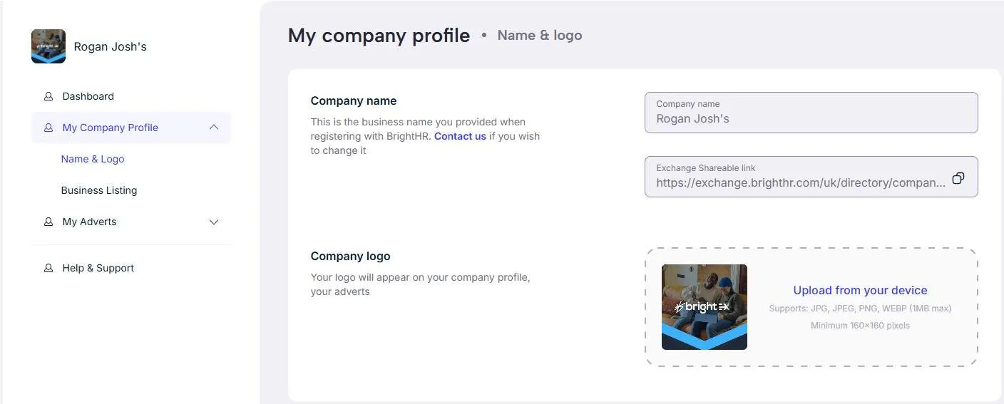
Task: Click the My Company Profile sidebar icon
Action: tap(48, 128)
